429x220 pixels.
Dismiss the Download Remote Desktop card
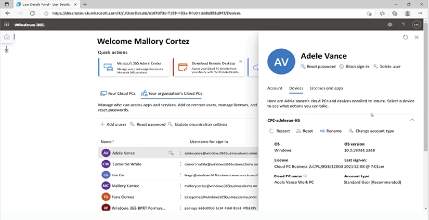coord(240,61)
